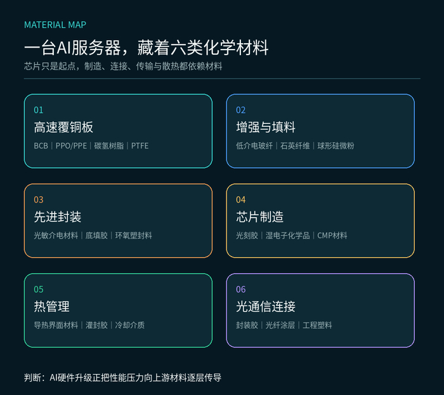Click the number 02 label

240,110
